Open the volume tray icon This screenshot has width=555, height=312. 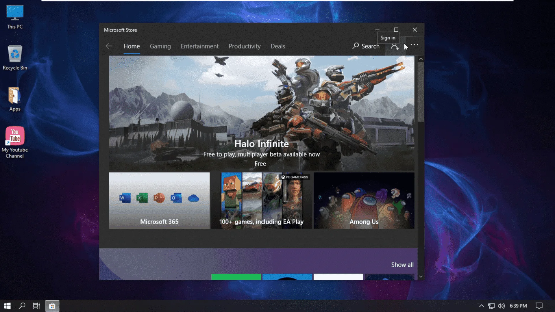[x=501, y=306]
